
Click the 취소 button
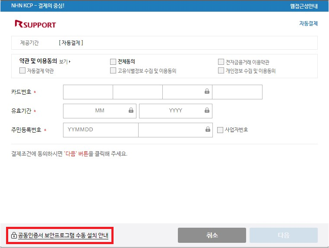tap(212, 235)
